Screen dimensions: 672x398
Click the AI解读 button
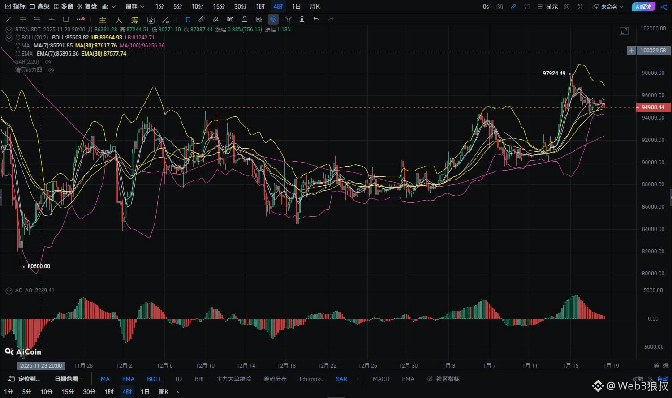[x=643, y=7]
